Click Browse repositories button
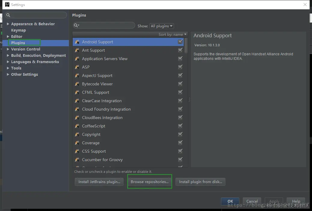Screen dimensions: 312x211 point(150,182)
